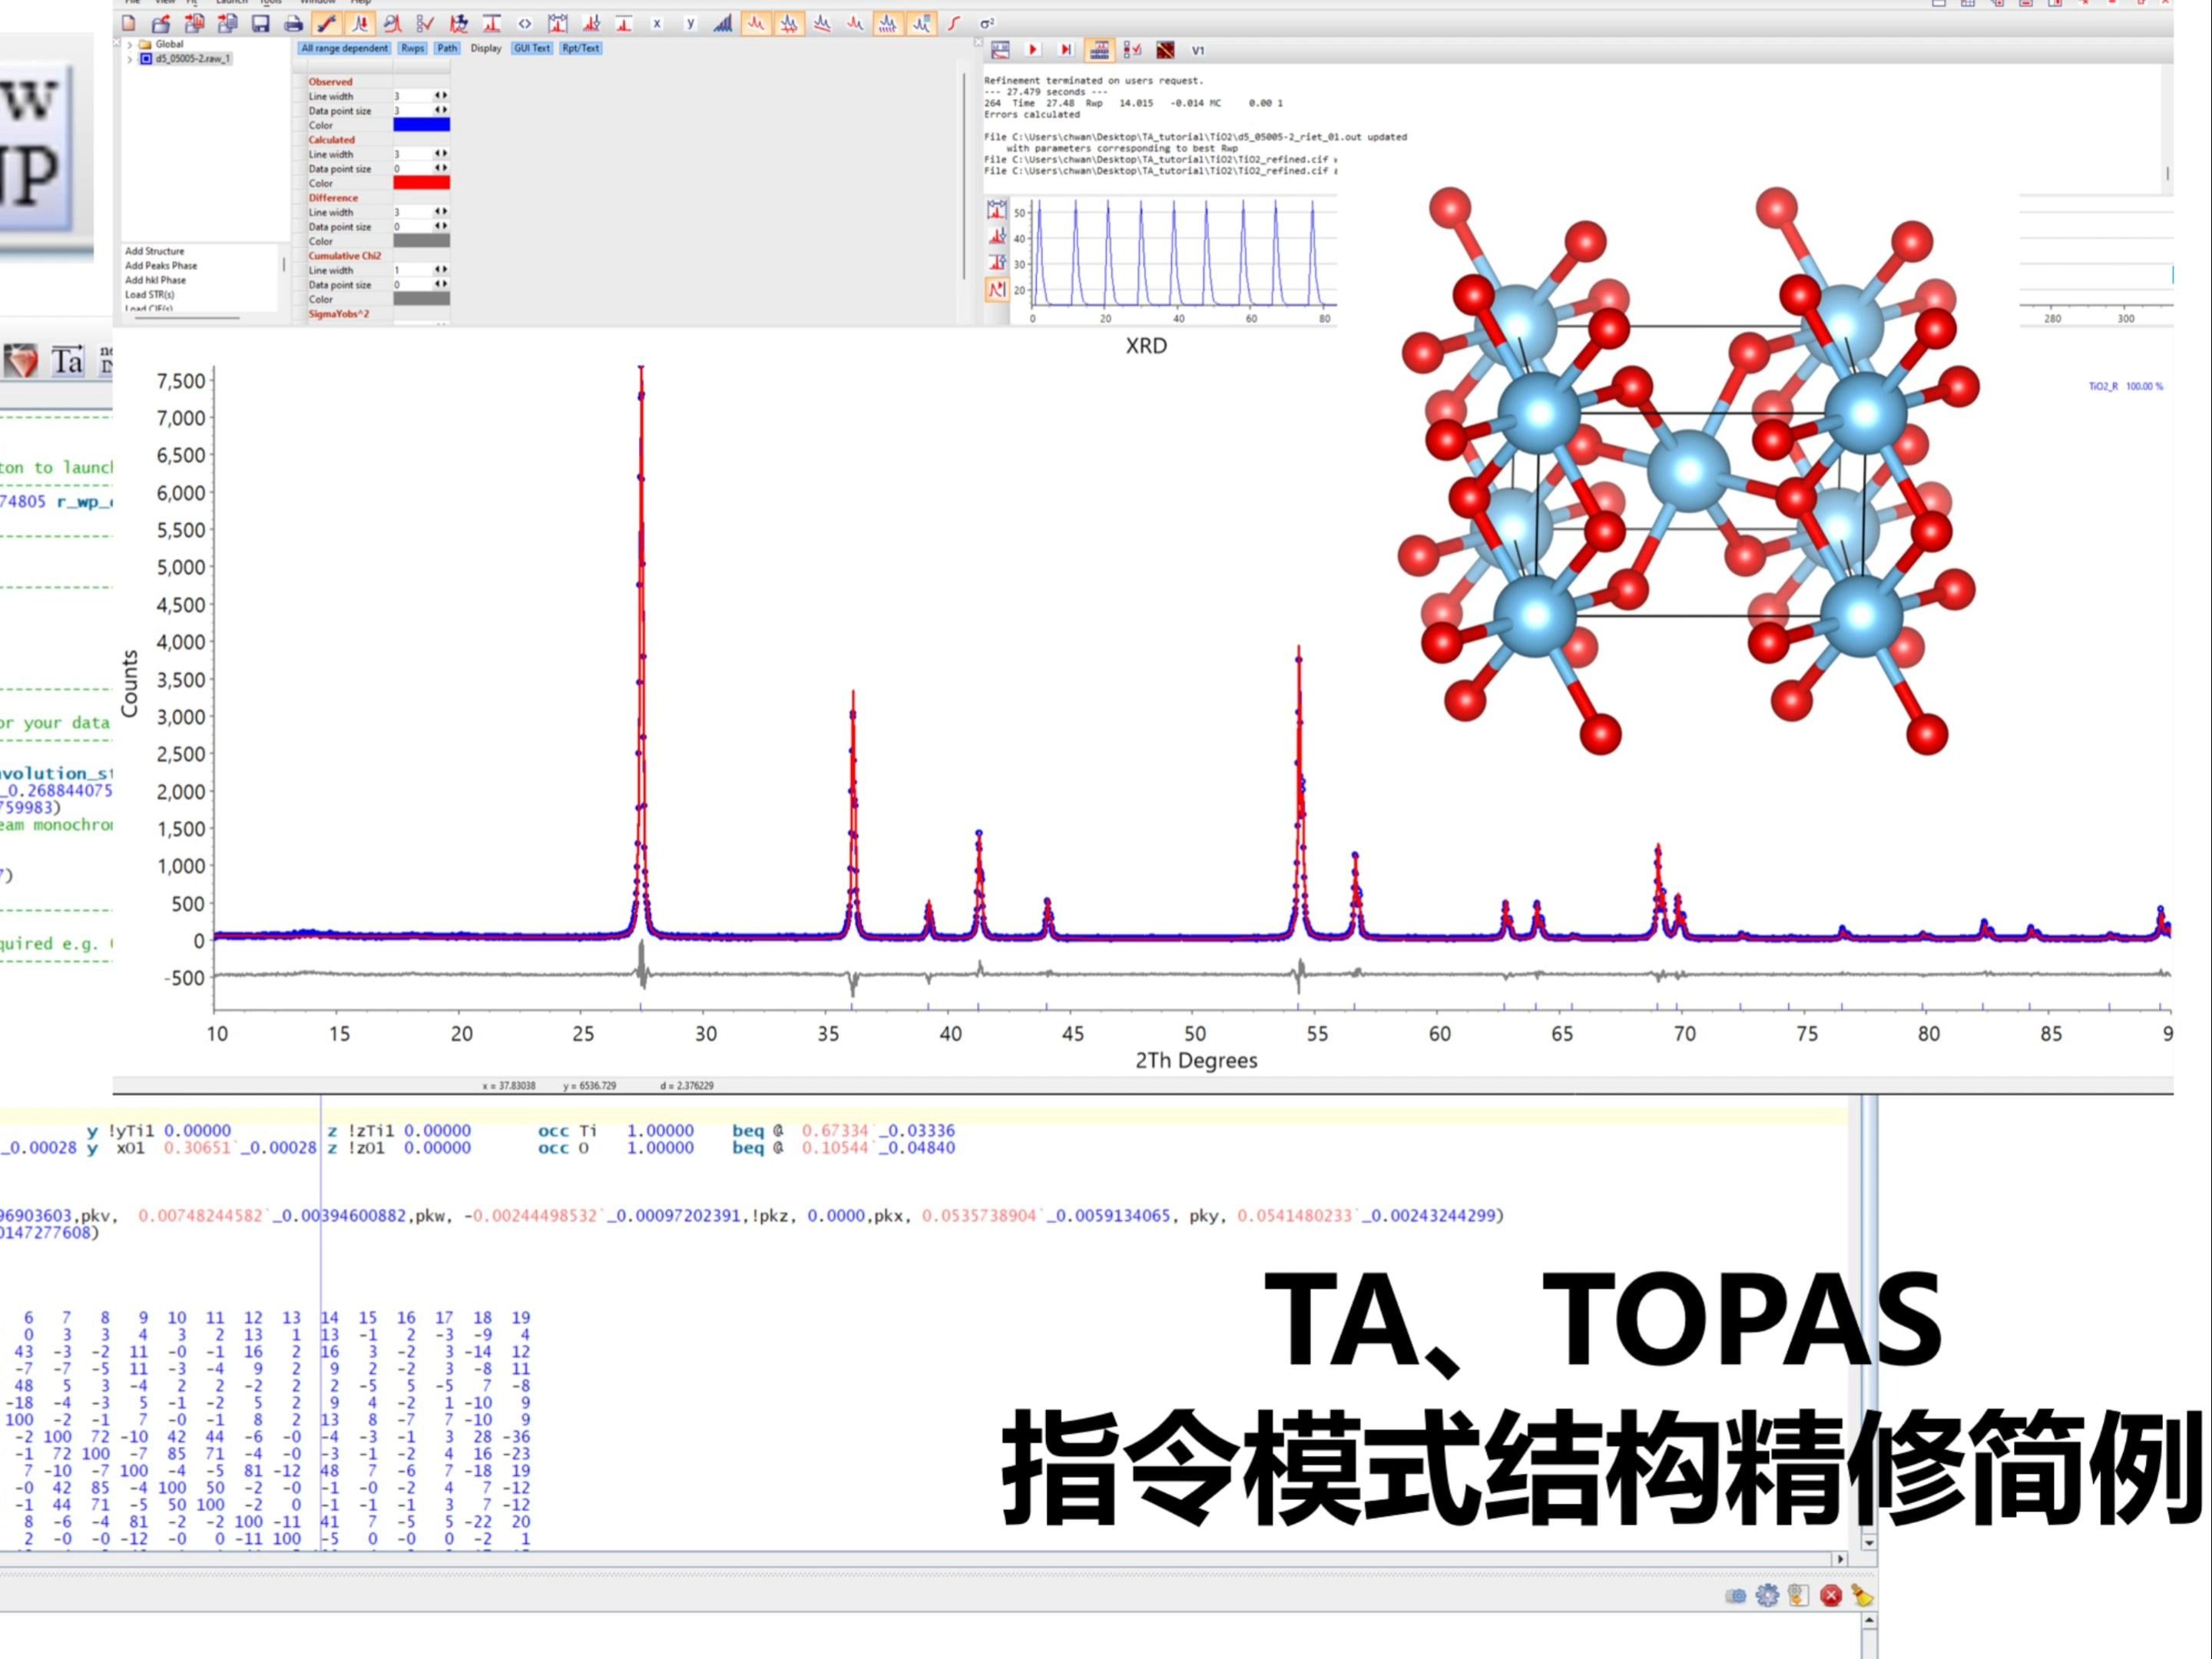Open the All range dependent tab
The width and height of the screenshot is (2212, 1659).
(x=344, y=48)
